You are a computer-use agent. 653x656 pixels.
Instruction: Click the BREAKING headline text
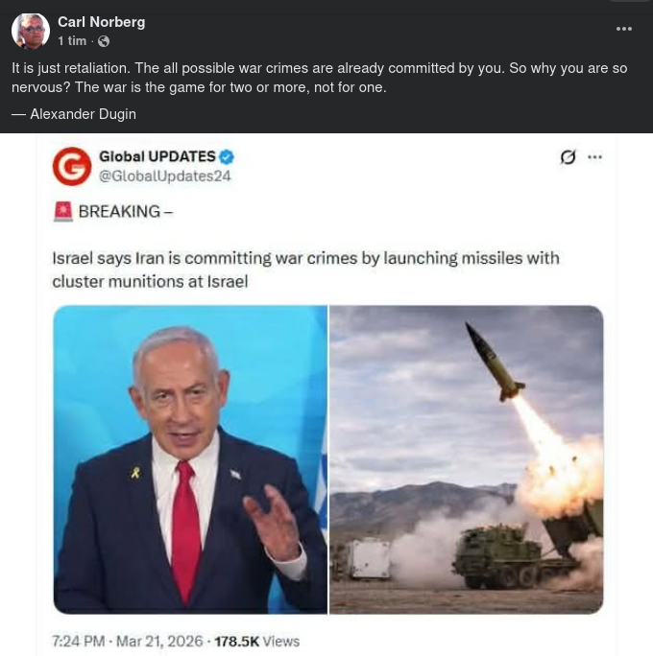[126, 211]
